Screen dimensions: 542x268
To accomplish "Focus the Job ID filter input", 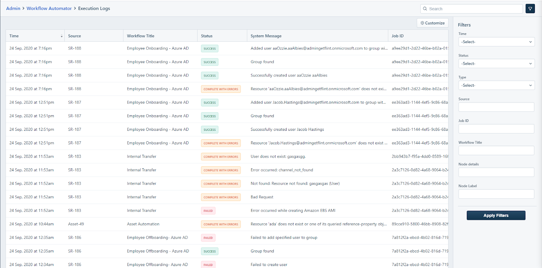I will point(496,129).
